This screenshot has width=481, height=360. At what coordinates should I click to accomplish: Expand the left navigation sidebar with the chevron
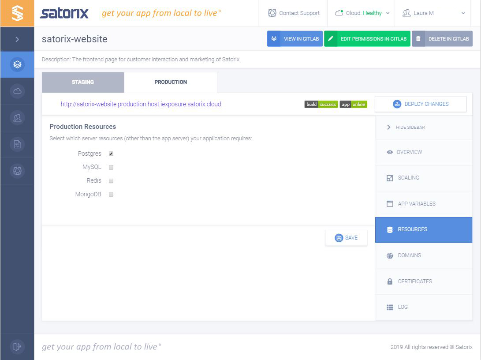coord(17,39)
